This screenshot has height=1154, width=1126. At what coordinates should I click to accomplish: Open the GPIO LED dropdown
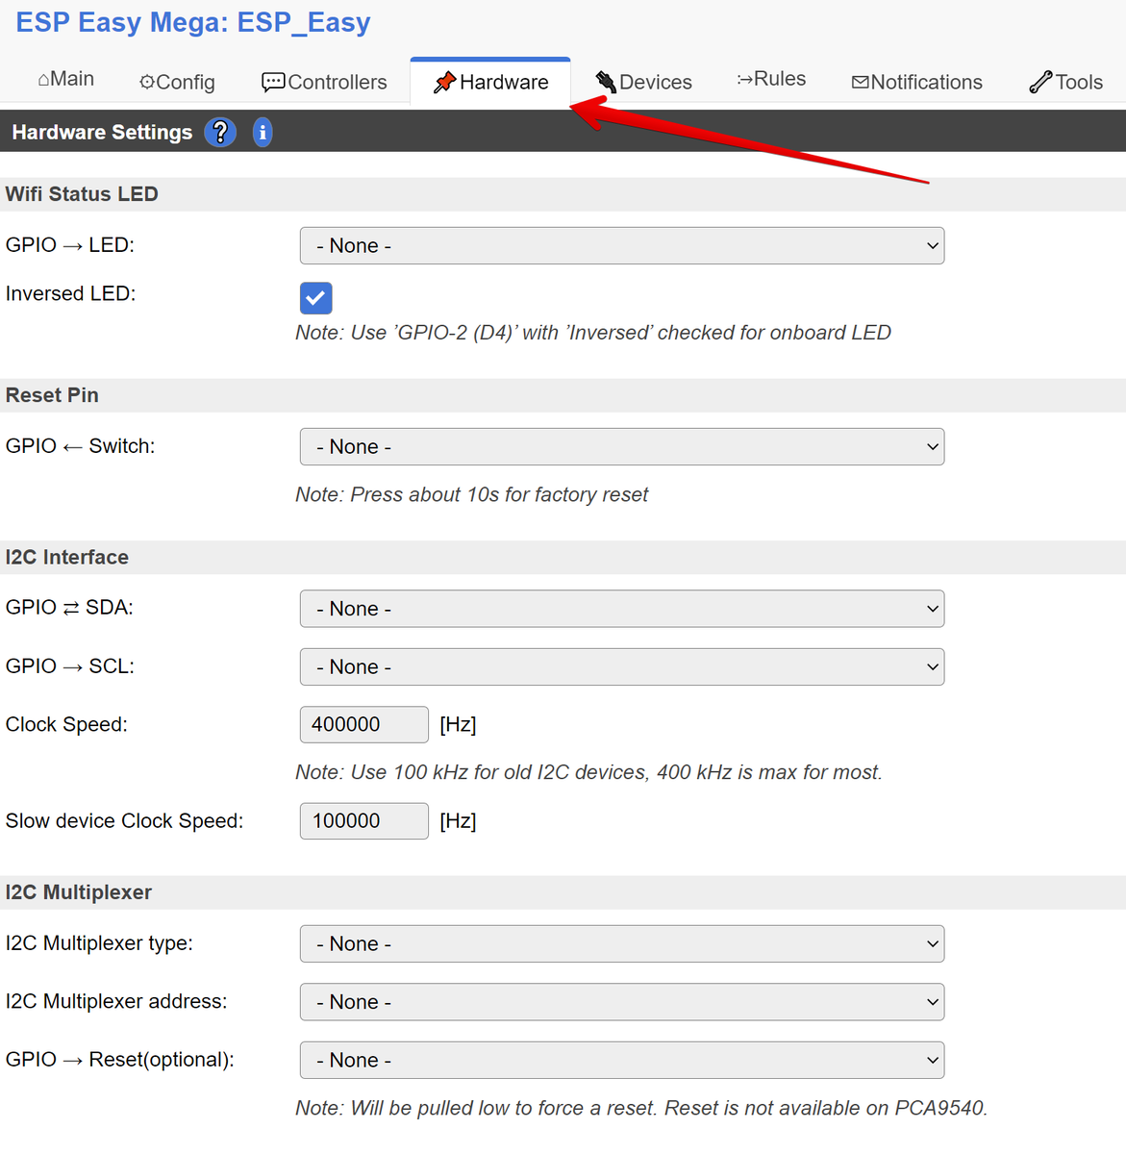[622, 246]
